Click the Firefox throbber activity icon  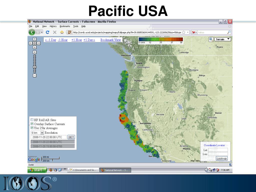coord(229,26)
